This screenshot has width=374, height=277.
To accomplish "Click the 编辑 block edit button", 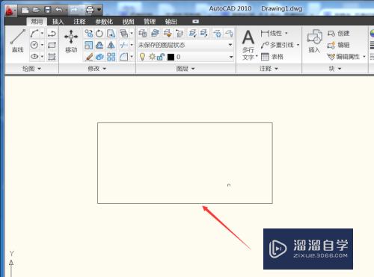I will pyautogui.click(x=338, y=45).
